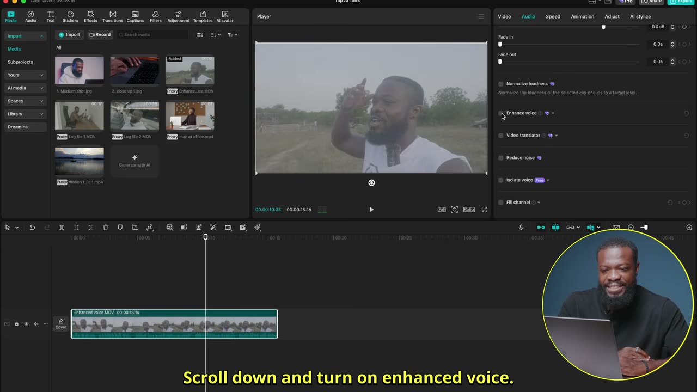Click Generate with AI tile
The image size is (697, 392).
pyautogui.click(x=134, y=161)
